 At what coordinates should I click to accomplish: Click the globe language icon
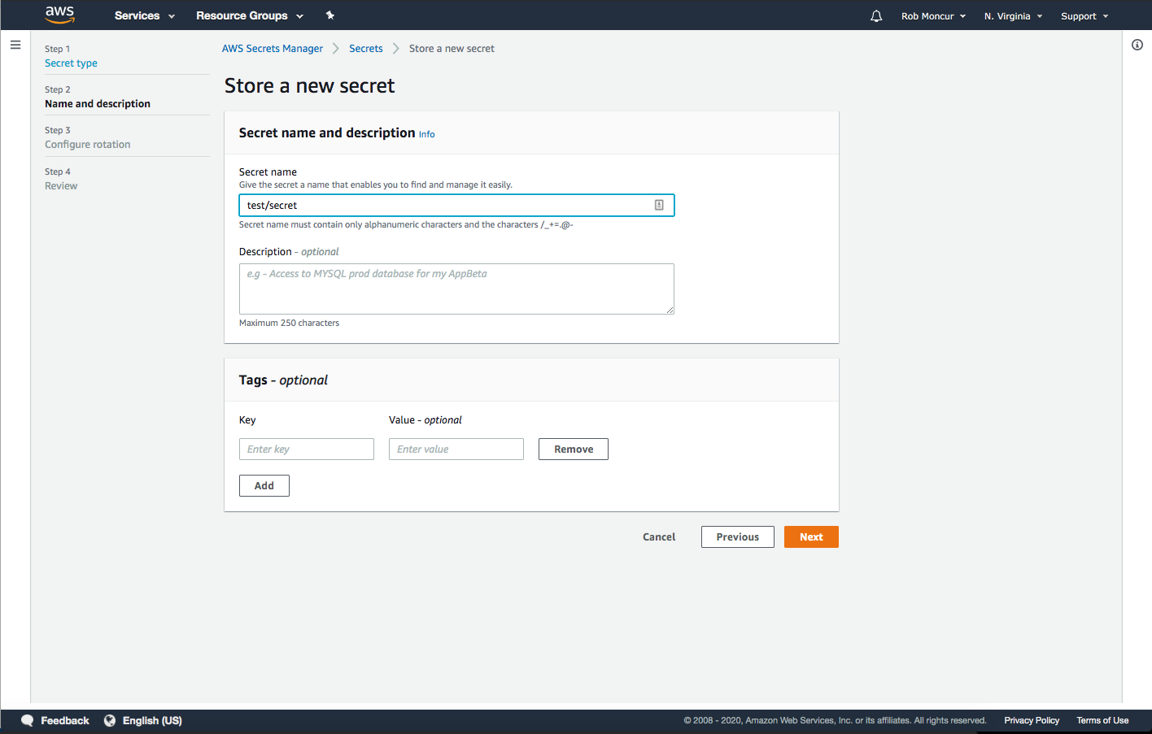coord(110,721)
